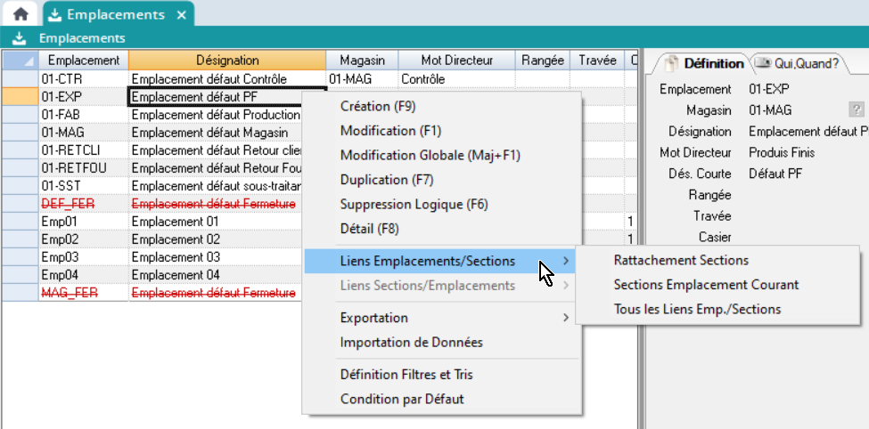Open the Home tab icon
The width and height of the screenshot is (869, 429).
click(20, 14)
